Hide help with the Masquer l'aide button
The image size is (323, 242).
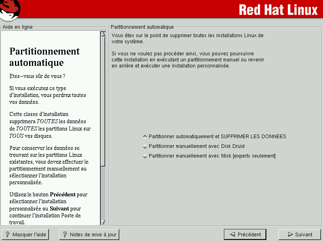[25, 234]
